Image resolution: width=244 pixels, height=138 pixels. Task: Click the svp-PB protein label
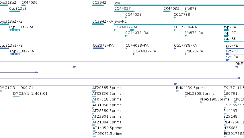[x=232, y=51]
